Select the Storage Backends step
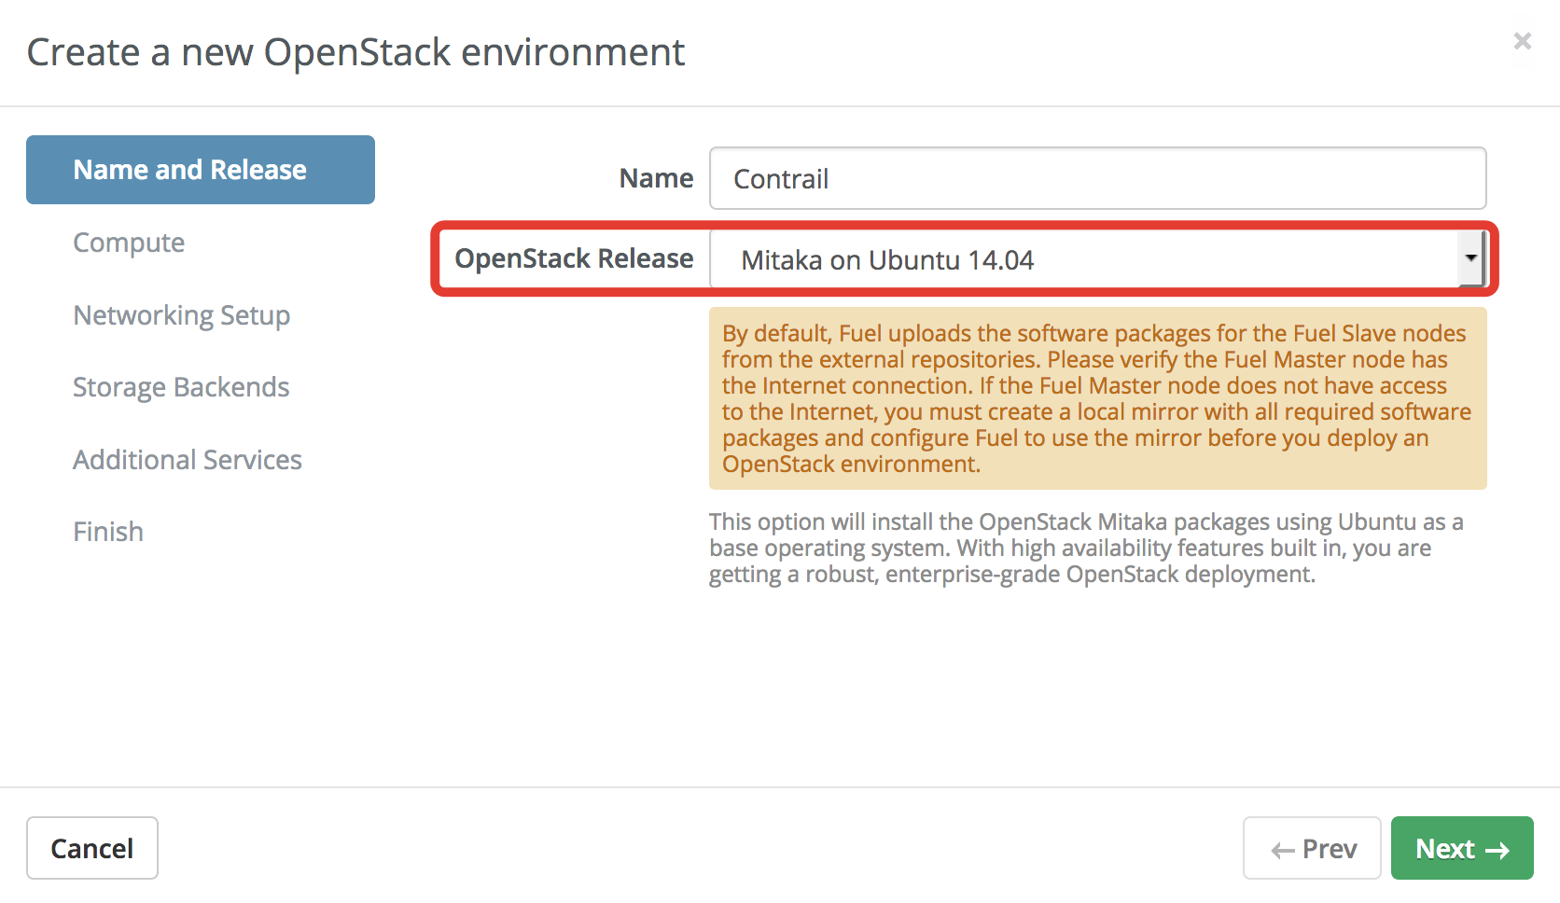This screenshot has height=903, width=1560. (181, 387)
